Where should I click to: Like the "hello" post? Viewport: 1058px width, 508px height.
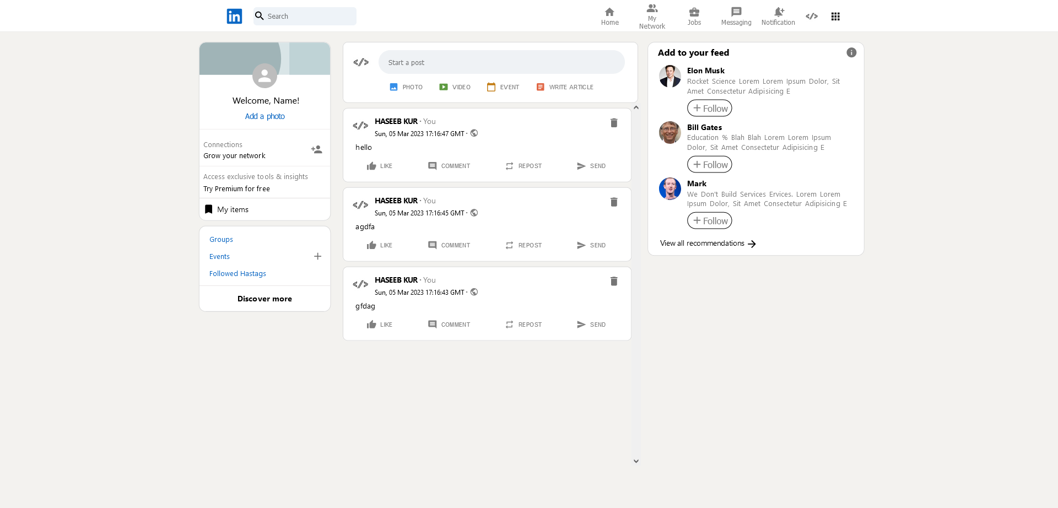[379, 165]
